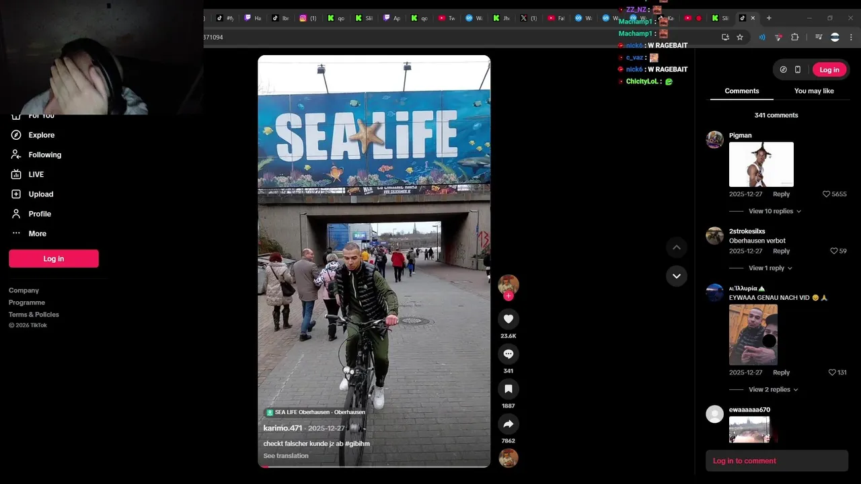Expand View 10 replies under Pigman
This screenshot has height=484, width=861.
point(775,211)
